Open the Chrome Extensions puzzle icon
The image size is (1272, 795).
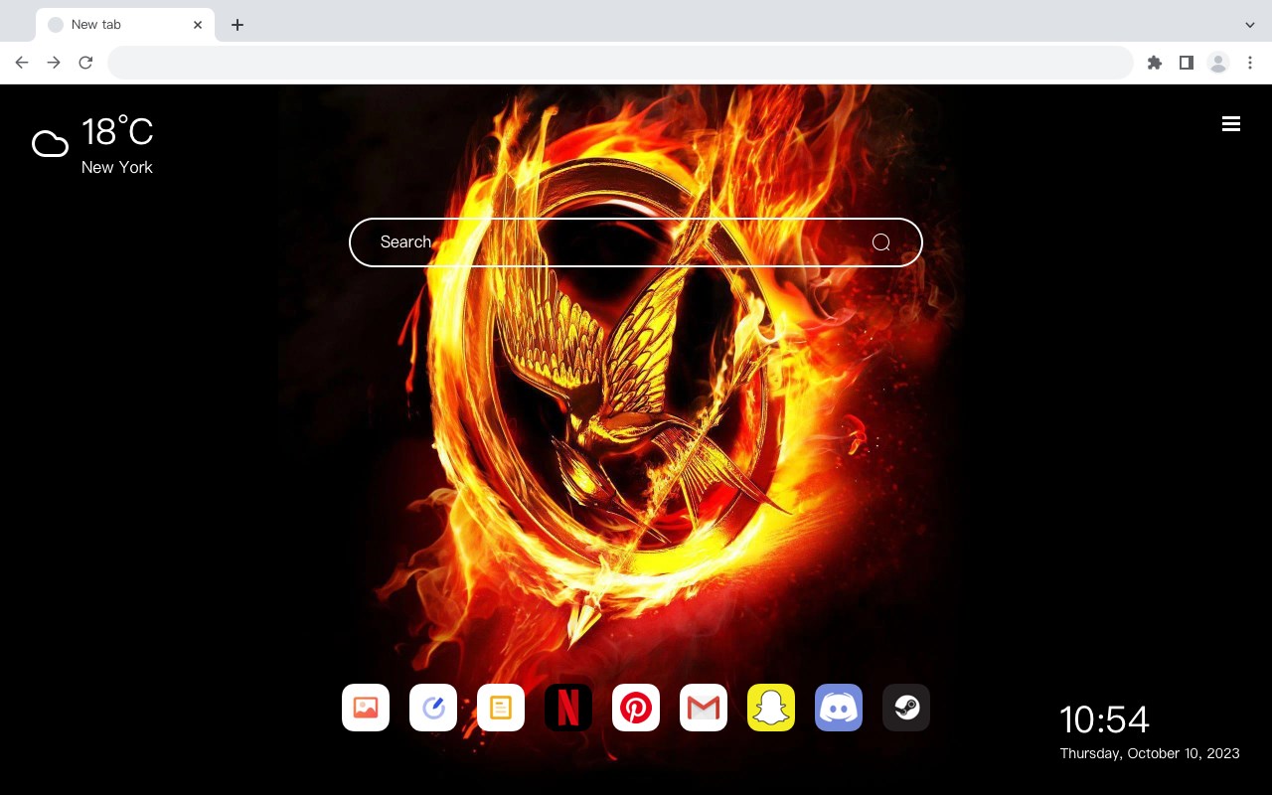[x=1155, y=63]
